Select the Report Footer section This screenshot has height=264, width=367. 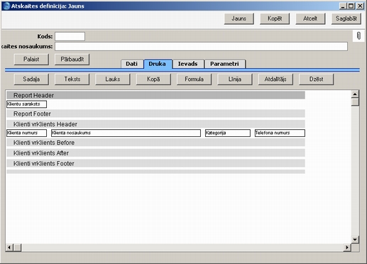click(155, 114)
